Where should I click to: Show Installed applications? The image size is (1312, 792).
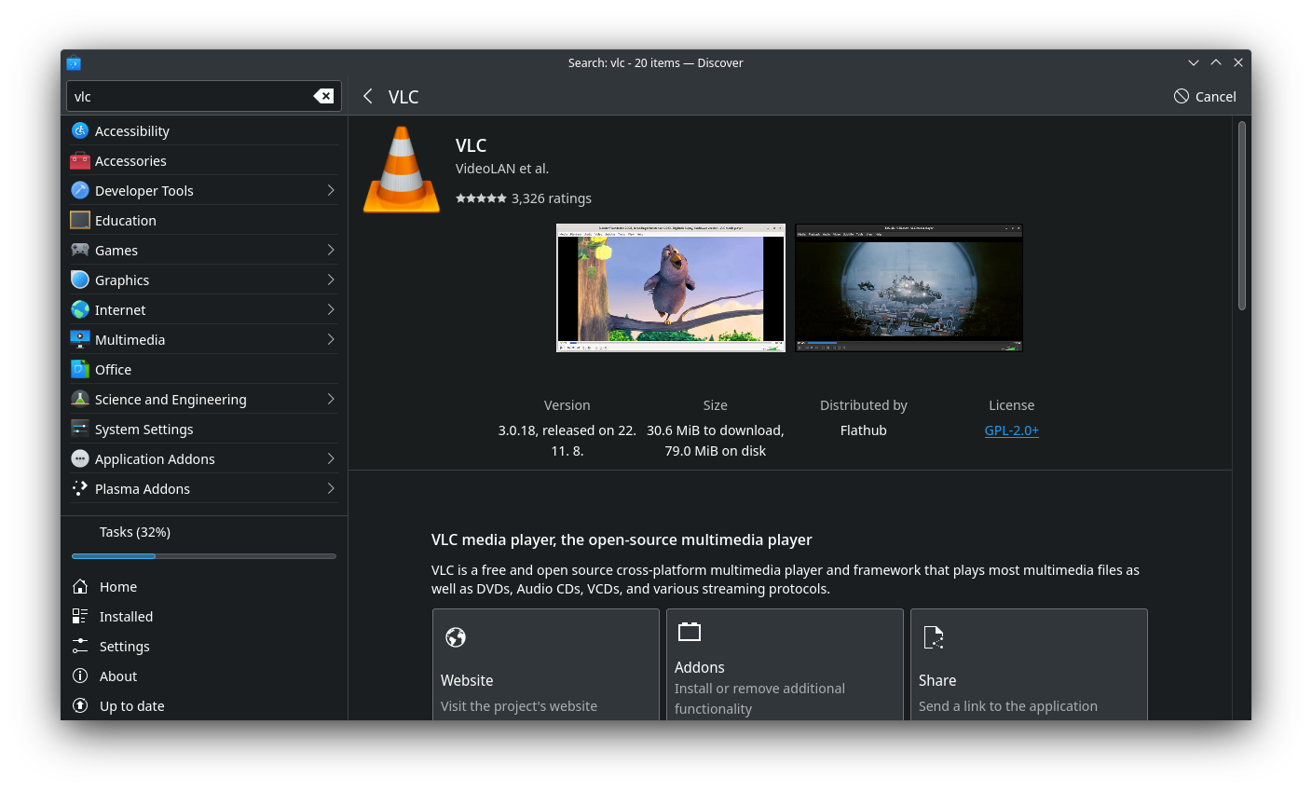coord(204,616)
